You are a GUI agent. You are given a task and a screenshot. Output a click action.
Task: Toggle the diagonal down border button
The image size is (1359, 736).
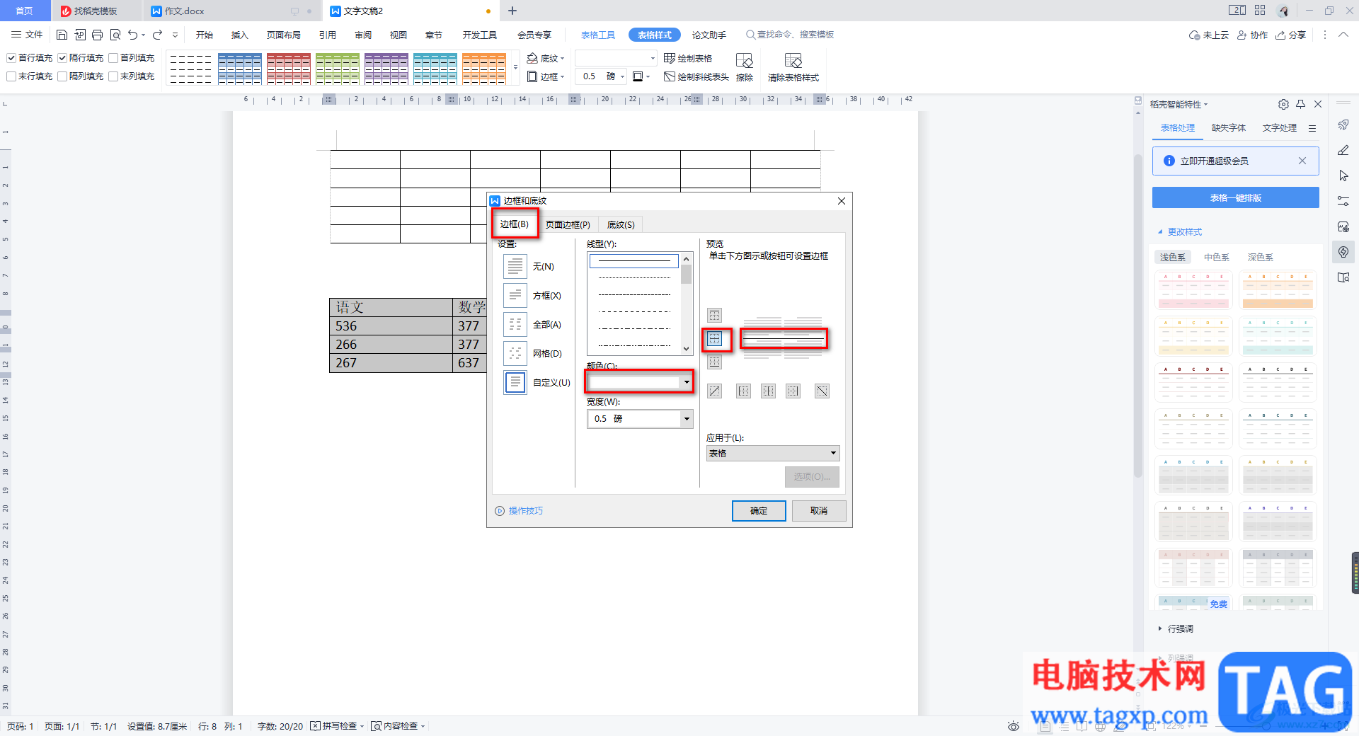[822, 391]
